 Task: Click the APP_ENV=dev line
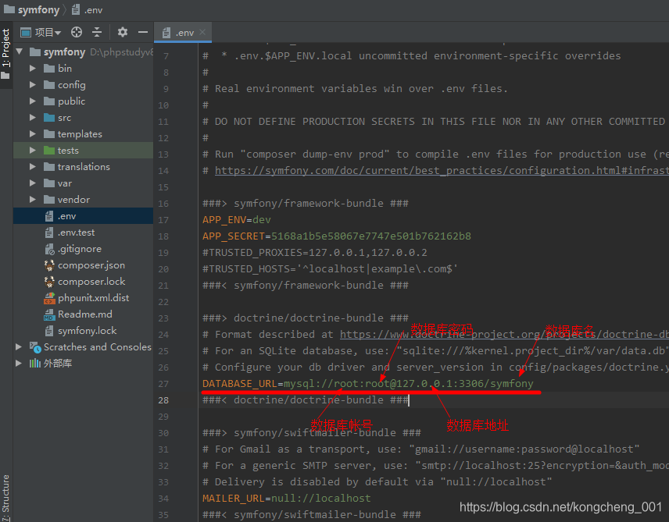coord(236,220)
